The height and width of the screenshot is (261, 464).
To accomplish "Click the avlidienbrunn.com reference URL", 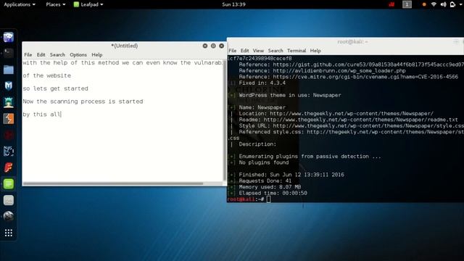I will coord(339,71).
